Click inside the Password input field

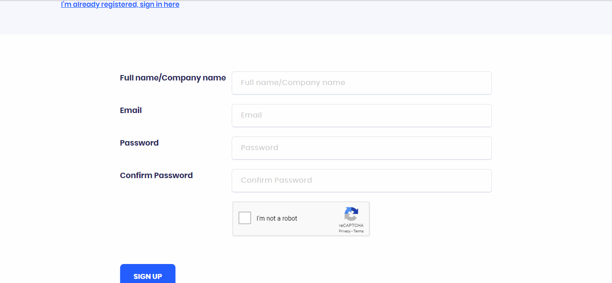click(x=361, y=148)
